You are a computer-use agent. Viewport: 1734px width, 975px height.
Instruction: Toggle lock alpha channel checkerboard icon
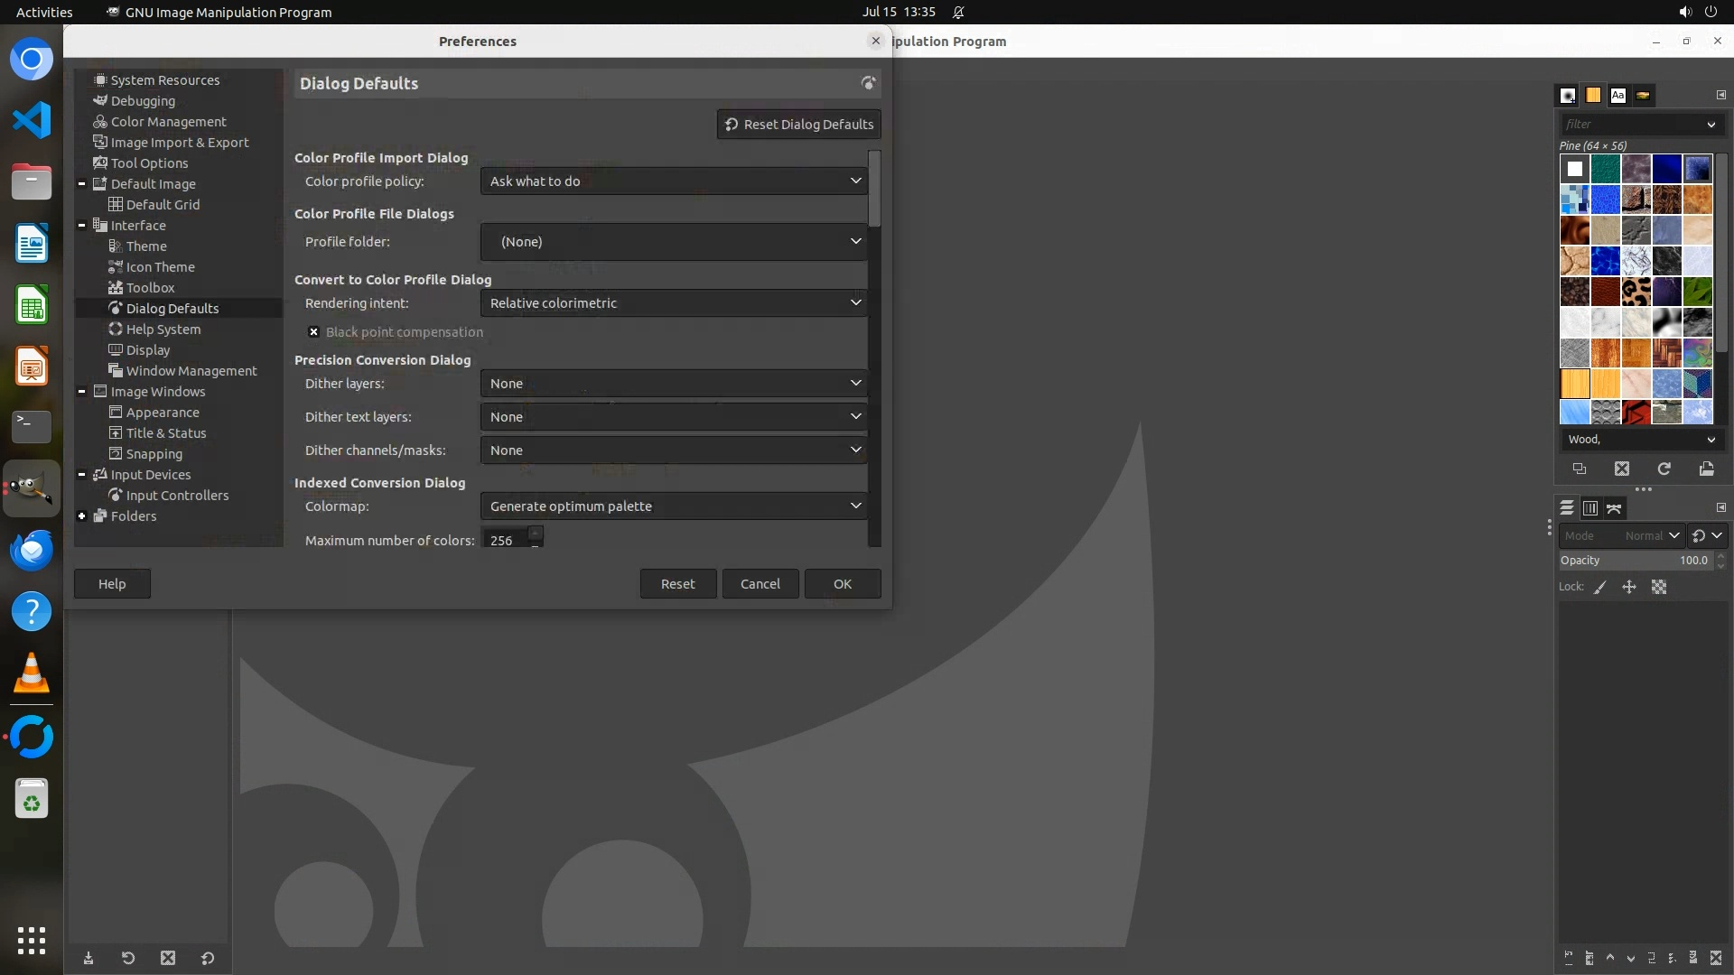[x=1659, y=587]
